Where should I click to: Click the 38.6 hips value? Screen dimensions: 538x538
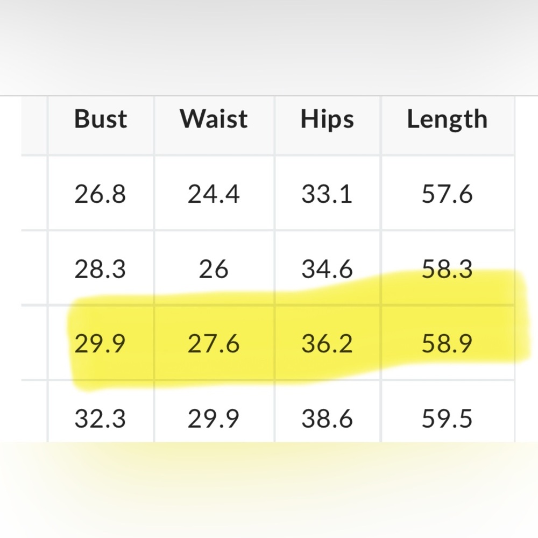tap(327, 418)
